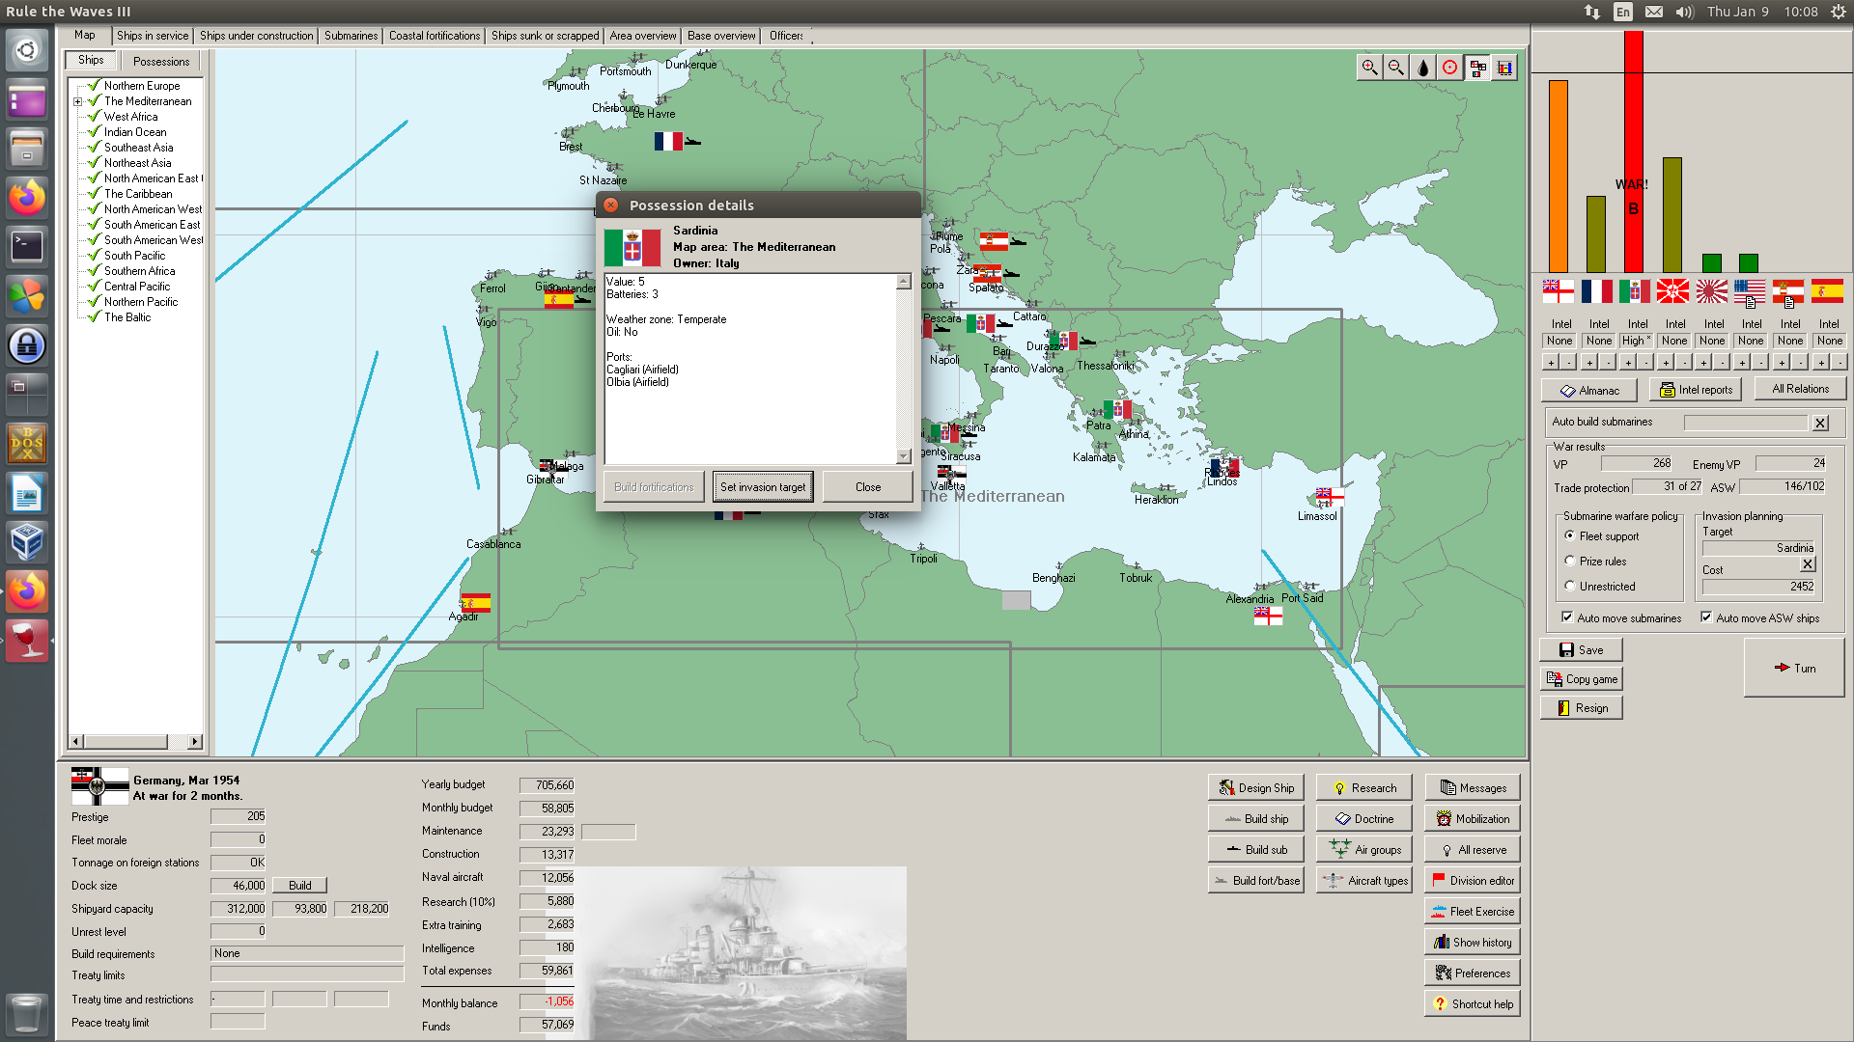Toggle Northern Europe area checkmark

(94, 85)
